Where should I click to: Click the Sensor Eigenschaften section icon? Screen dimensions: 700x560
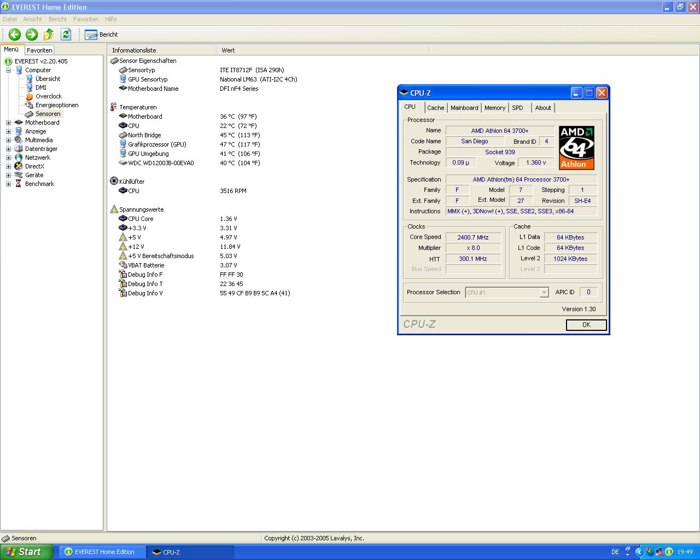tap(114, 61)
